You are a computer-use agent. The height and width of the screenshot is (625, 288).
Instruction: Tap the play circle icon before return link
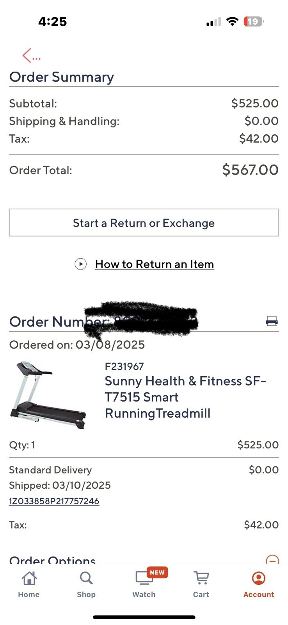pos(80,264)
